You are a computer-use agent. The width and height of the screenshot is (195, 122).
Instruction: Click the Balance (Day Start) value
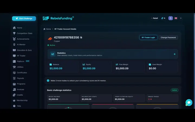tap(86, 99)
